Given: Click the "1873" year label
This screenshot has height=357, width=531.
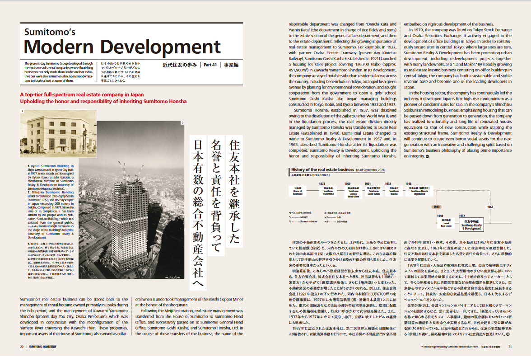Looking at the screenshot, I should click(321, 184).
